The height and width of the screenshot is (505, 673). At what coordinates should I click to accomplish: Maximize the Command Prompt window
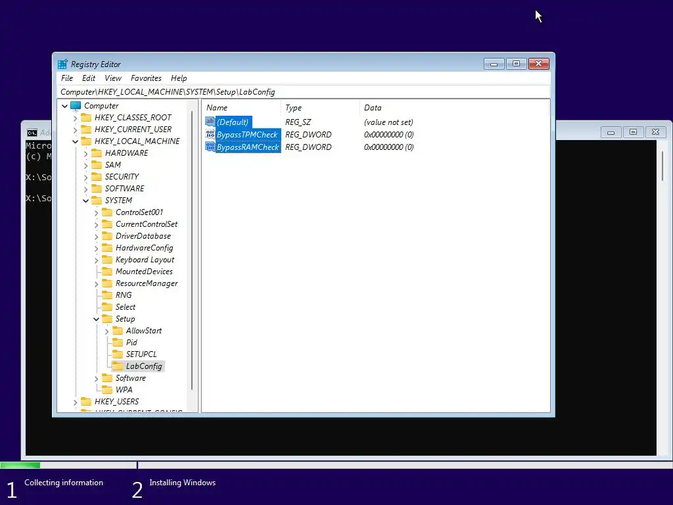[x=633, y=132]
